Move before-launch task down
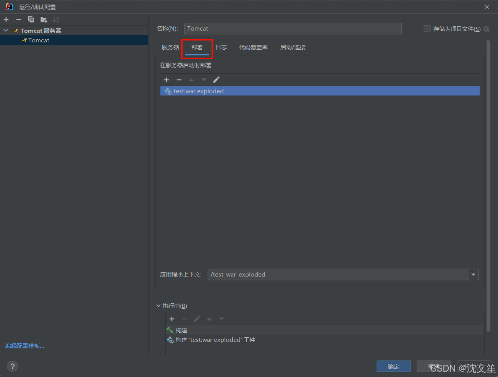Image resolution: width=498 pixels, height=377 pixels. pos(222,319)
